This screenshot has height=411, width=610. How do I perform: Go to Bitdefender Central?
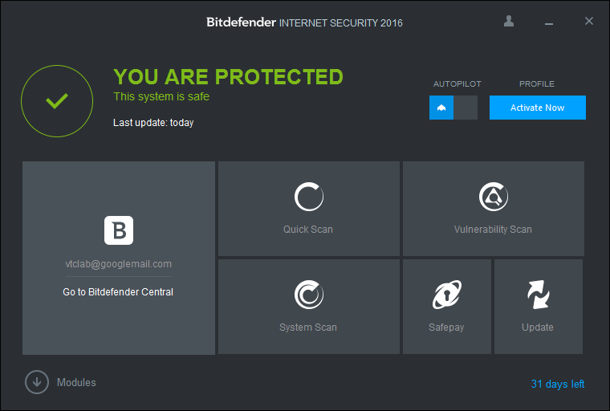coord(118,291)
